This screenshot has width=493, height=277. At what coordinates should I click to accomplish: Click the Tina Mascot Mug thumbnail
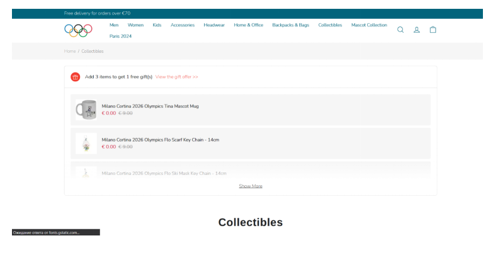click(x=86, y=110)
